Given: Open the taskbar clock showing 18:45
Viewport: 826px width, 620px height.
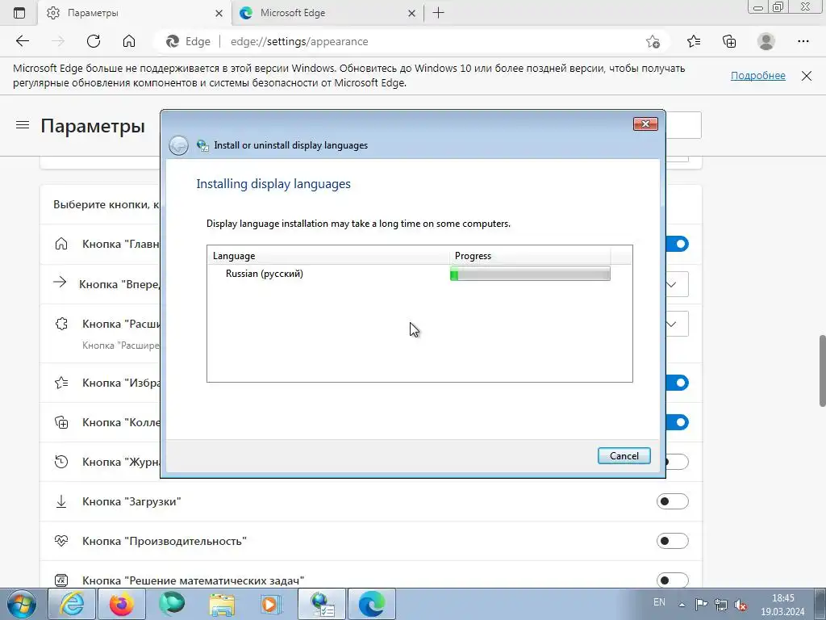Looking at the screenshot, I should pyautogui.click(x=782, y=605).
